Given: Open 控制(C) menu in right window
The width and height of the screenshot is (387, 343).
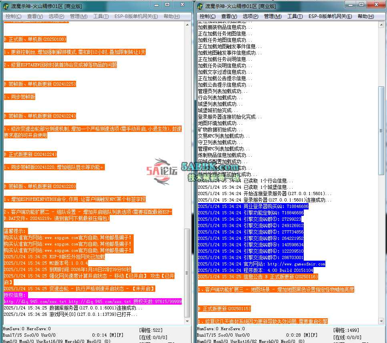Looking at the screenshot, I should click(207, 16).
